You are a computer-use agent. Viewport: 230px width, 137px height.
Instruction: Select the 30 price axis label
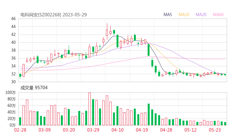tap(13, 82)
